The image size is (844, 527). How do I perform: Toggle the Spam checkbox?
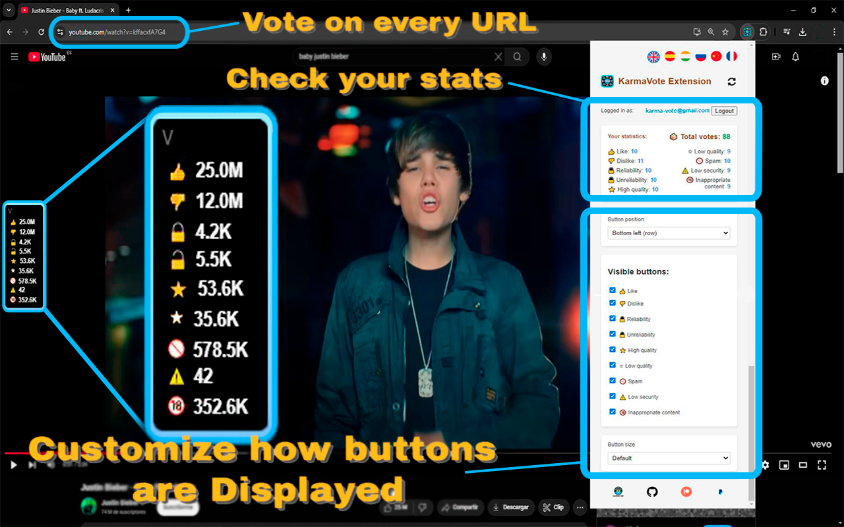tap(613, 381)
